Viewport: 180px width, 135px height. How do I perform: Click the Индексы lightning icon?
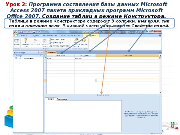coord(84,40)
